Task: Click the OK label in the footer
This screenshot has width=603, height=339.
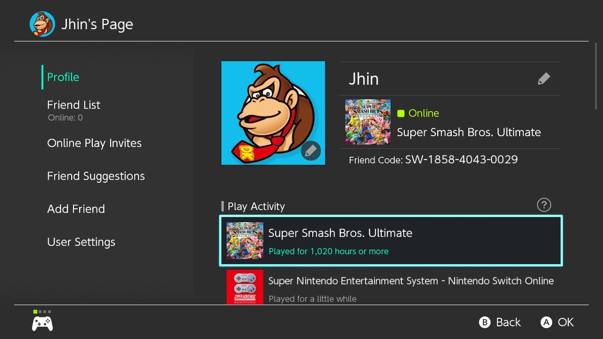Action: [566, 323]
